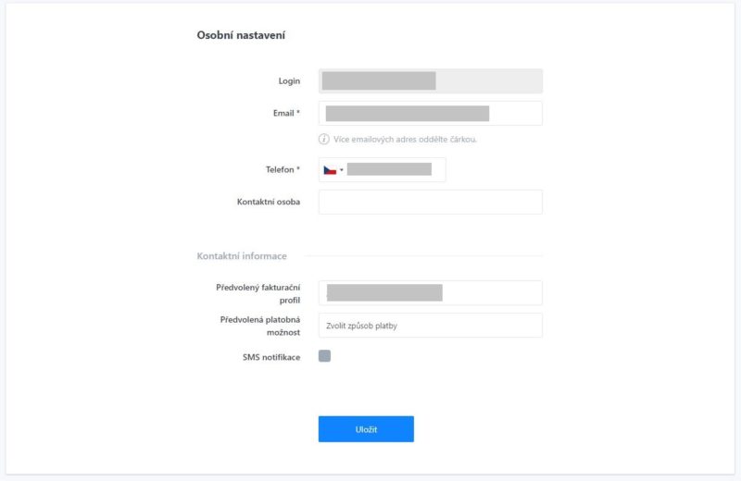The image size is (741, 481).
Task: Click the Kontaktní informace section title
Action: 242,256
